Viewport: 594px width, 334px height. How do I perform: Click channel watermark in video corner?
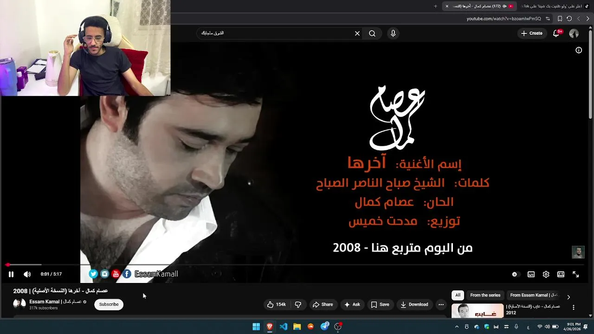coord(578,252)
